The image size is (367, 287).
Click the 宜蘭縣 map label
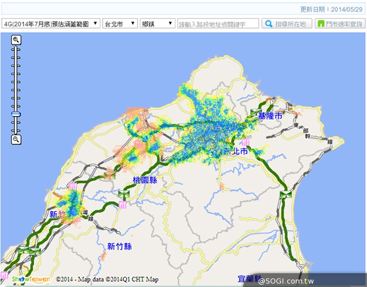(250, 279)
